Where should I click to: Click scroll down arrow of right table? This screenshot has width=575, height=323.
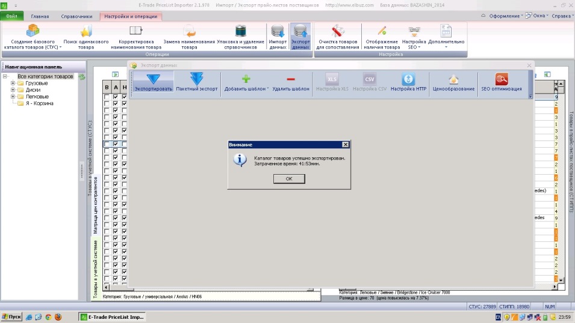pyautogui.click(x=561, y=280)
